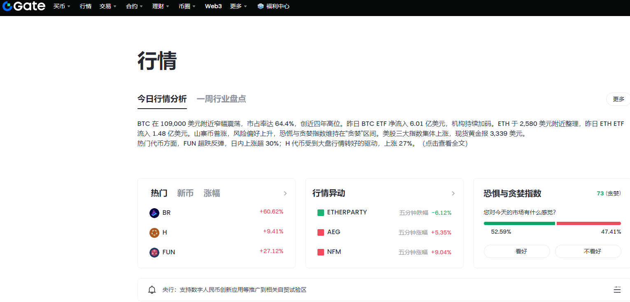Viewport: 630px width, 302px height.
Task: Open the announcement list menu icon
Action: (617, 290)
